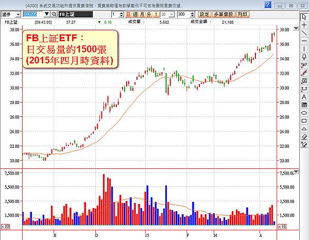Click the erase all drawings tool
Viewport: 309px width, 240px height.
304,145
